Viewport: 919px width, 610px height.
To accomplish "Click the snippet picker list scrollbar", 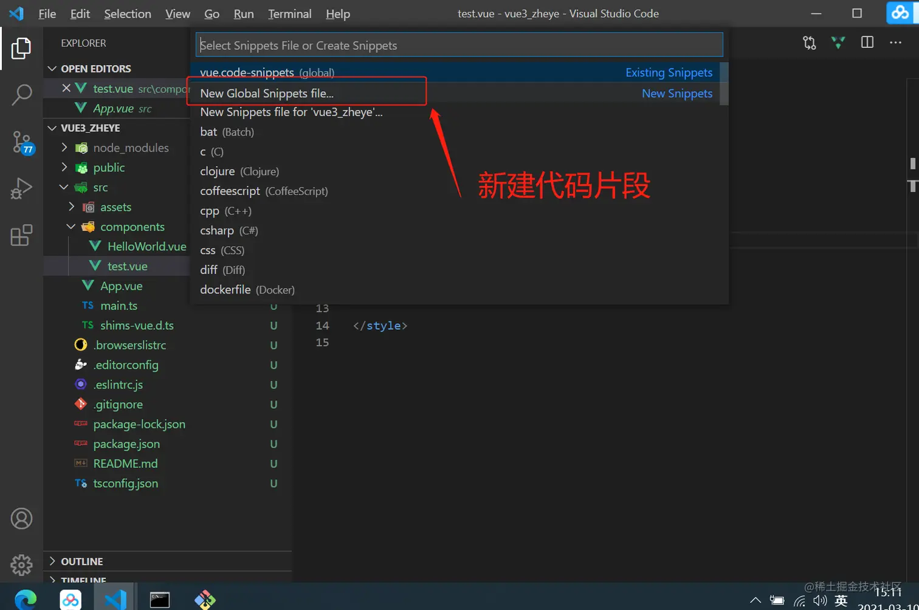I will pos(724,84).
